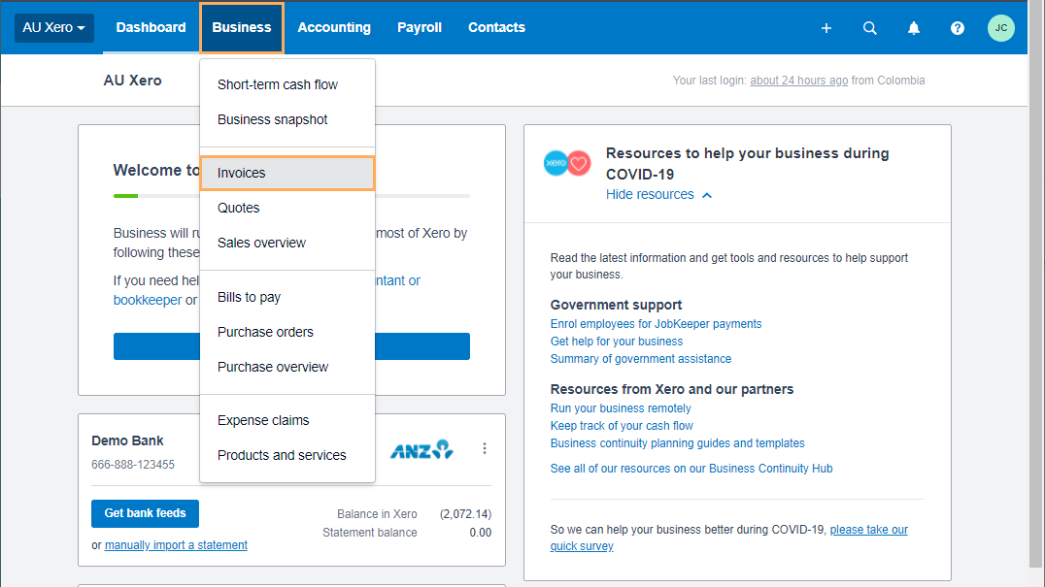The width and height of the screenshot is (1045, 587).
Task: Click account number 666-888-123455
Action: pos(133,465)
